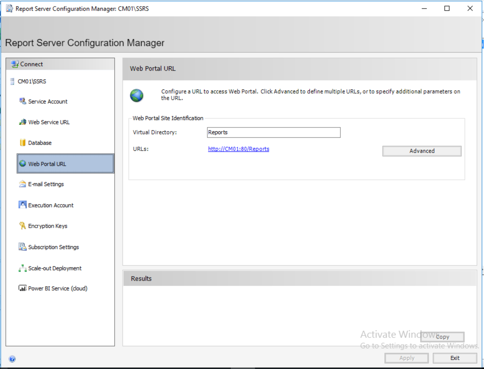Click the Database cylinder icon
The height and width of the screenshot is (369, 484).
click(22, 143)
